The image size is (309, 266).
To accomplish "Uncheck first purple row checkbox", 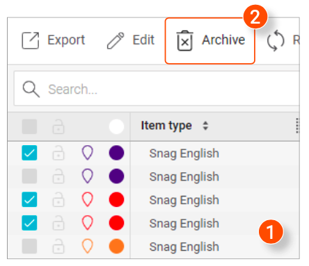I will pos(29,153).
